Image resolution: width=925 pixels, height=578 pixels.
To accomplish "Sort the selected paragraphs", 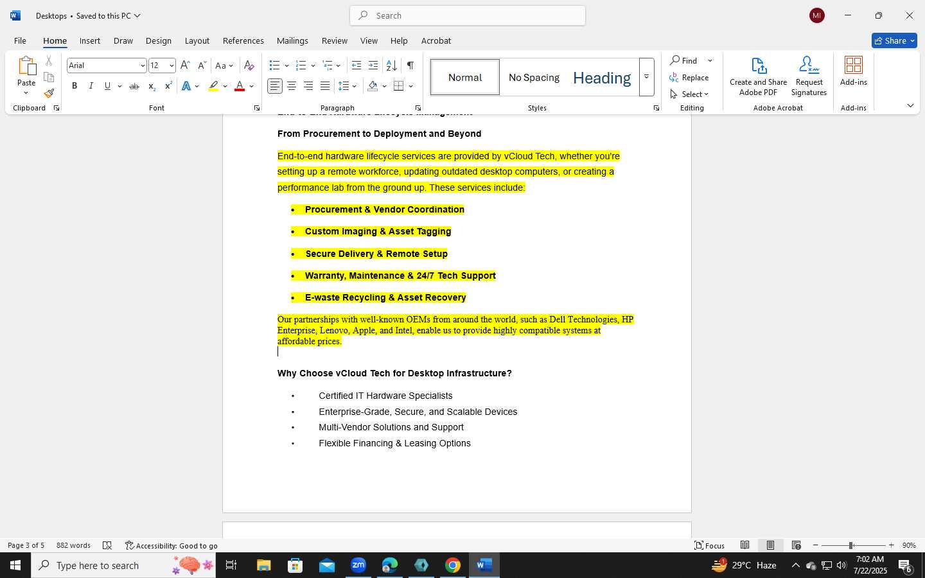I will click(391, 66).
